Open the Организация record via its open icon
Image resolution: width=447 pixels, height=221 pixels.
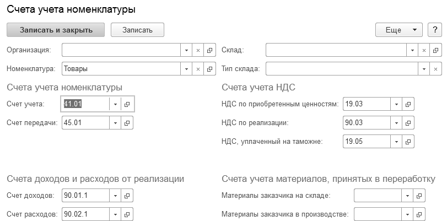[x=209, y=50]
